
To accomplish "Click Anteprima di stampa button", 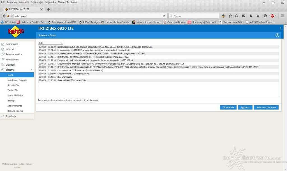I will point(266,107).
